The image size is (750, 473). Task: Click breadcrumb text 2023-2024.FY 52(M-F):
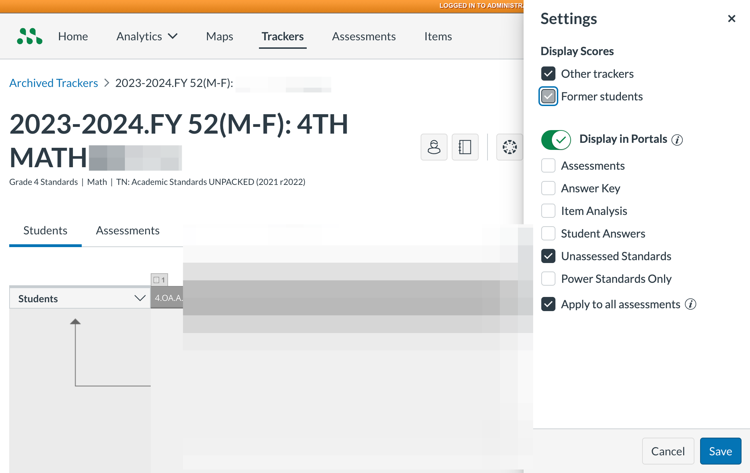click(x=174, y=83)
